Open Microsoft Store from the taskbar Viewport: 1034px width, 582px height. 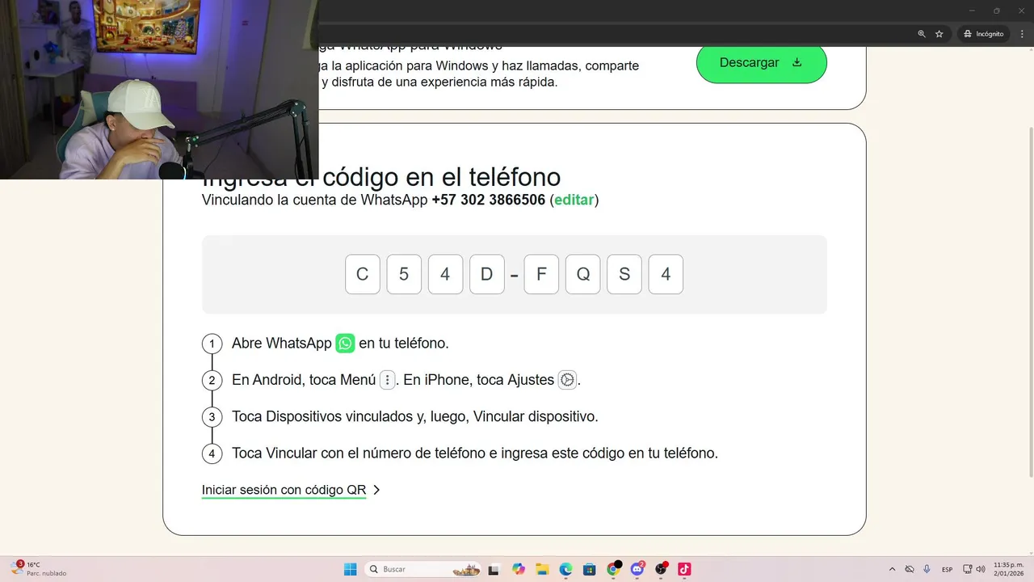(x=590, y=569)
